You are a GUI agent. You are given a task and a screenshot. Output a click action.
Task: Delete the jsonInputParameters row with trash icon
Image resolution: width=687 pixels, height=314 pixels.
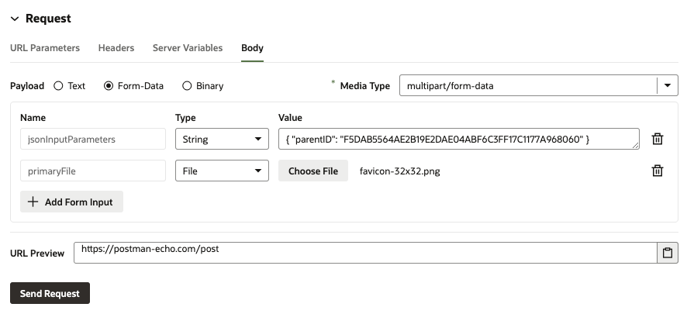coord(658,139)
